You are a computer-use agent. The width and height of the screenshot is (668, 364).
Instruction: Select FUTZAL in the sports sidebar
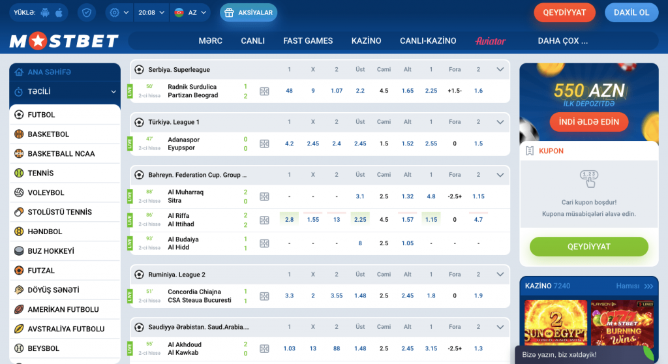pyautogui.click(x=65, y=270)
